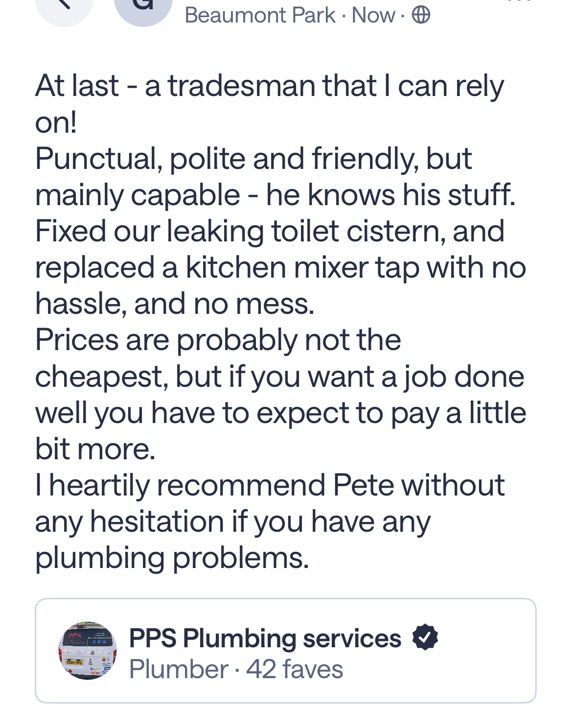Tap the back arrow button
This screenshot has height=708, width=572.
pos(64,7)
